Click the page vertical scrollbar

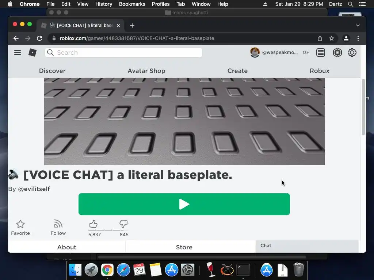363,107
